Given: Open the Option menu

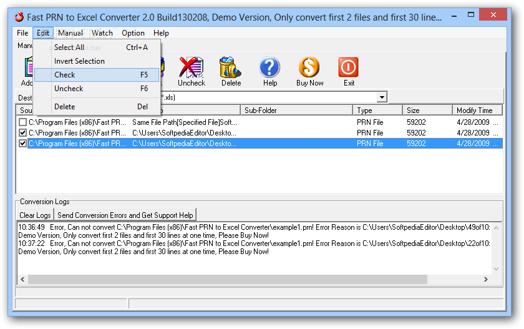Looking at the screenshot, I should [x=133, y=33].
